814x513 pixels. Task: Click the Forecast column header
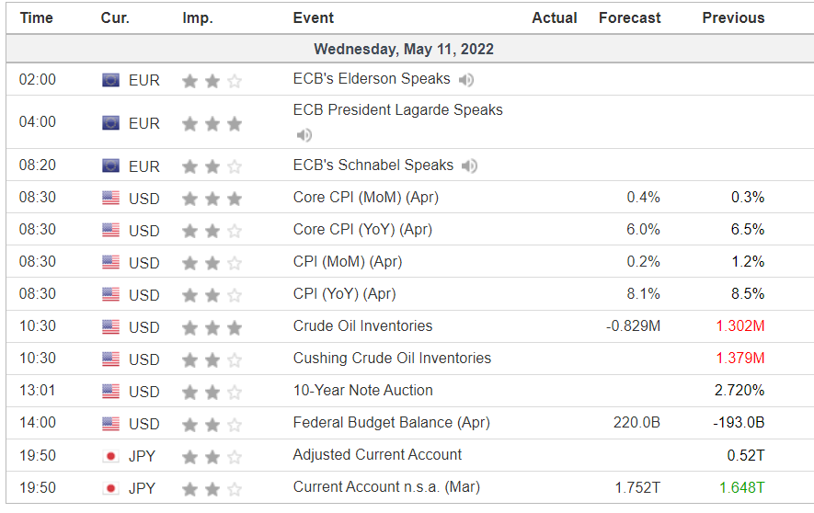click(x=630, y=18)
